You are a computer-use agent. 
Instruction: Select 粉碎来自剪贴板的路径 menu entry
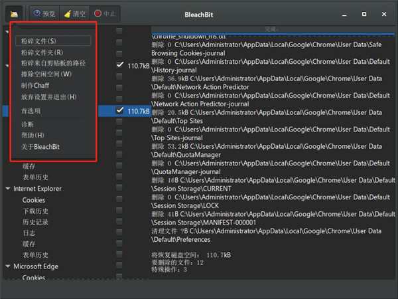point(53,63)
